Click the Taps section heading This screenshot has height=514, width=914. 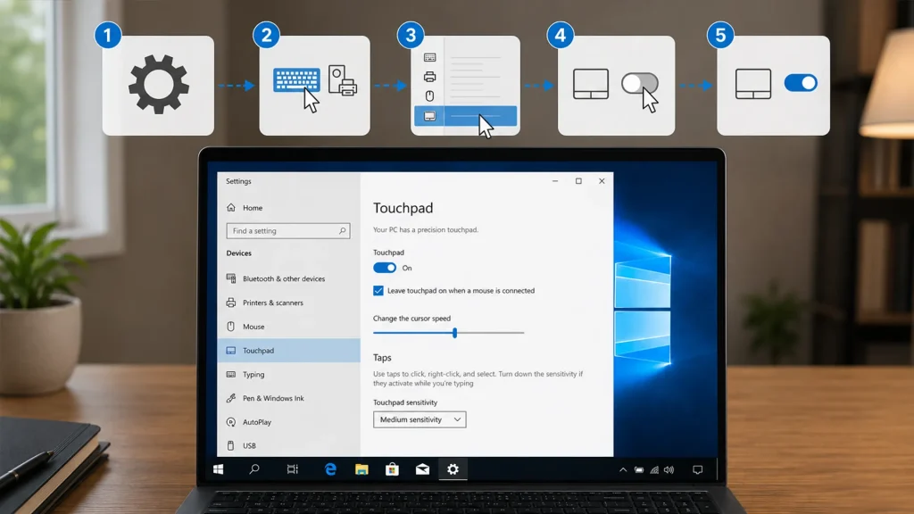(382, 358)
